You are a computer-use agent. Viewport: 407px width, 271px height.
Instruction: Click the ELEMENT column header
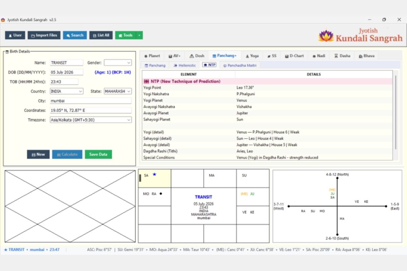[x=189, y=74]
